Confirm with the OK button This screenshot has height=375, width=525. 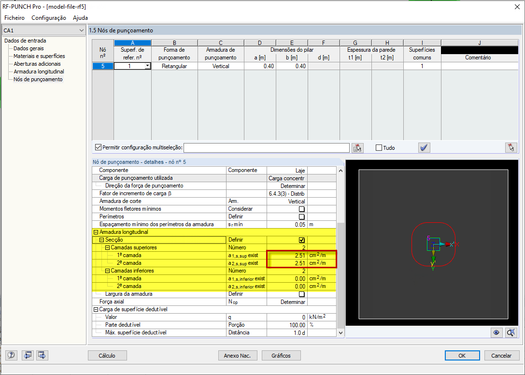pos(462,356)
